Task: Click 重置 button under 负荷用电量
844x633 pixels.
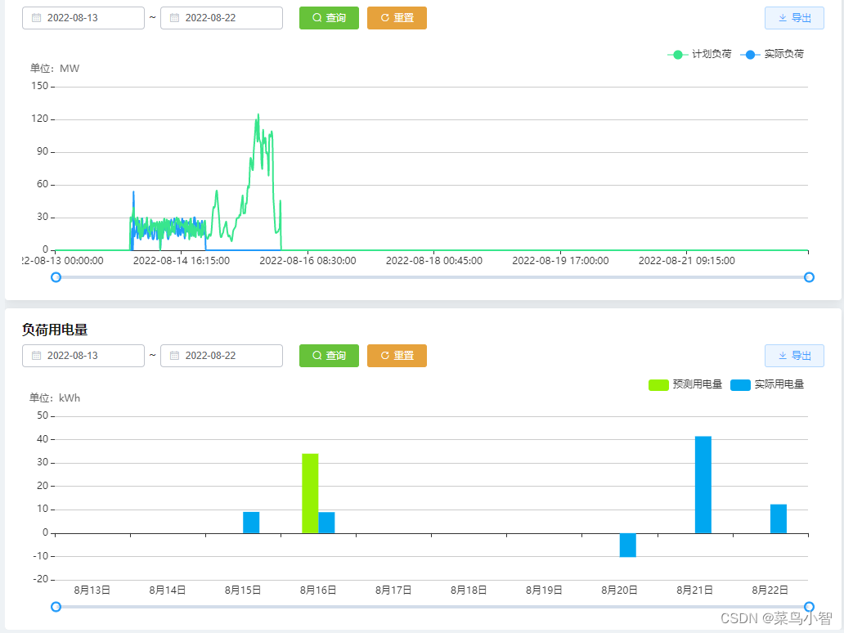Action: (x=397, y=355)
